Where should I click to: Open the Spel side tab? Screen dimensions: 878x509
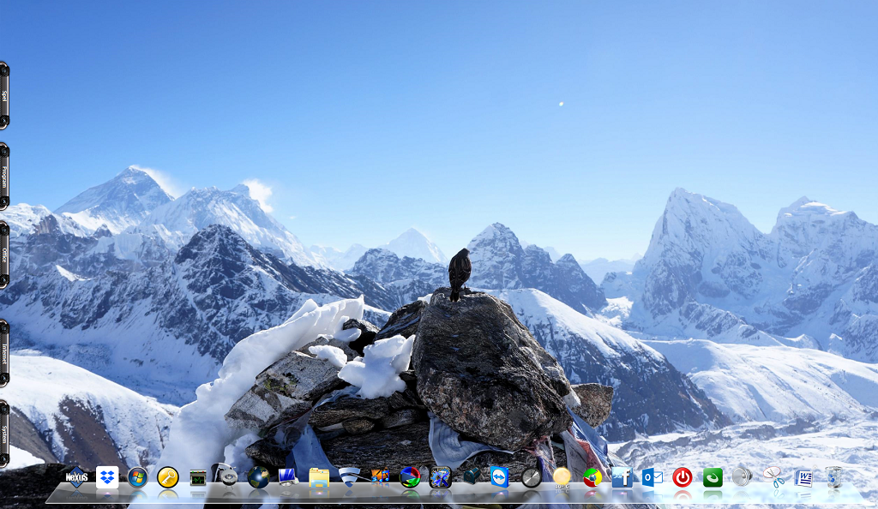point(4,95)
